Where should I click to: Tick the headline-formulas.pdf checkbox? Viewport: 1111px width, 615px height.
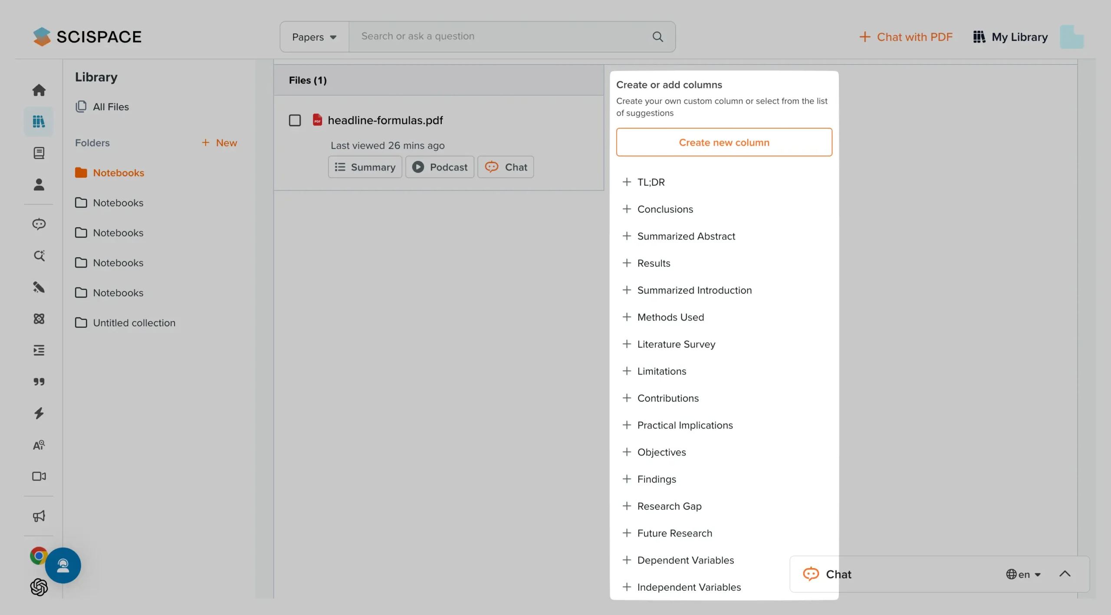[x=295, y=120]
